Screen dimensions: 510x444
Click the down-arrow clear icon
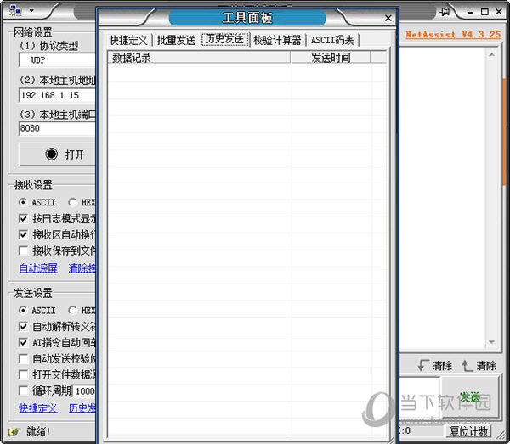[422, 366]
